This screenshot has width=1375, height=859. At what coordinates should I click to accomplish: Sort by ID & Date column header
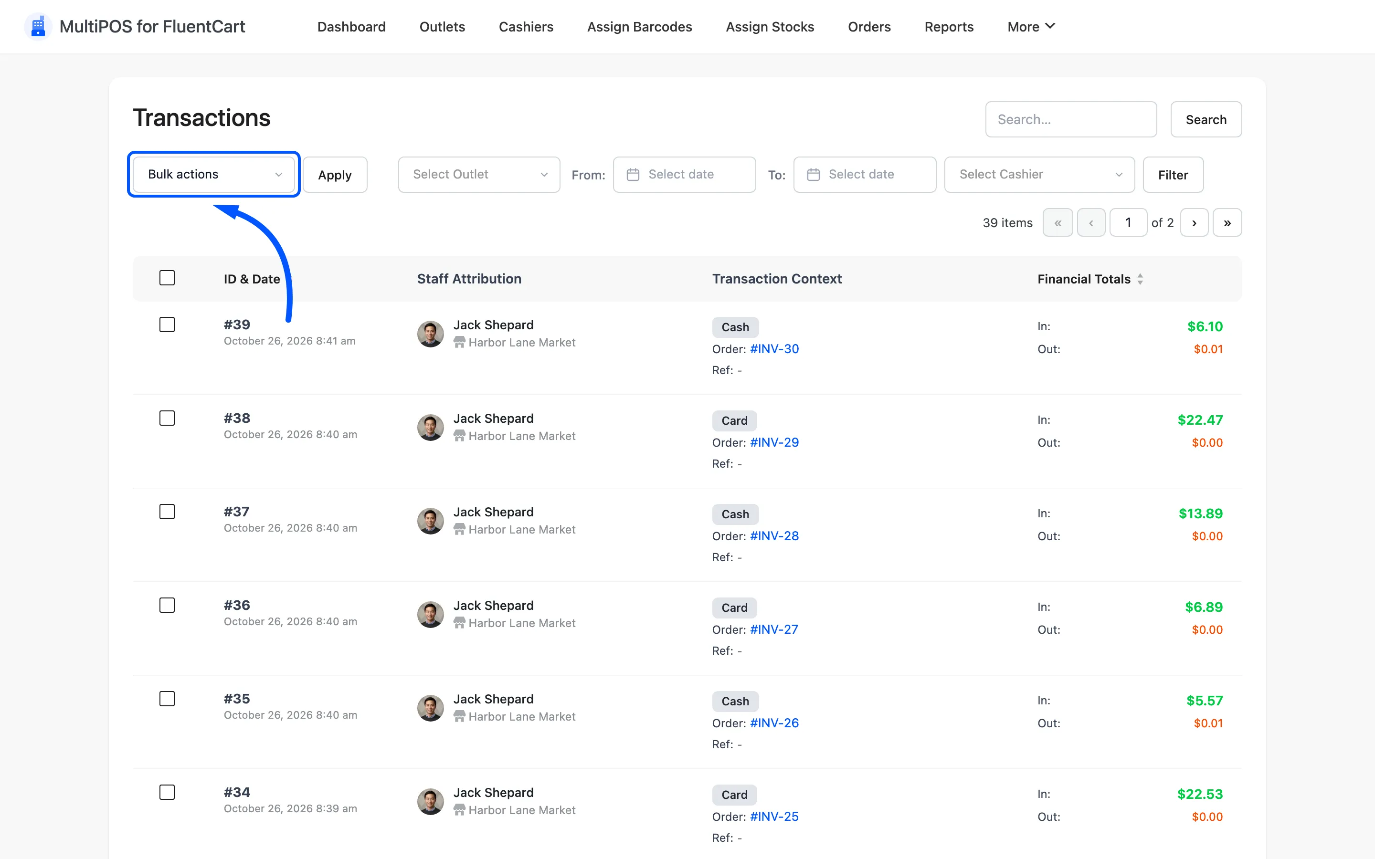point(252,279)
